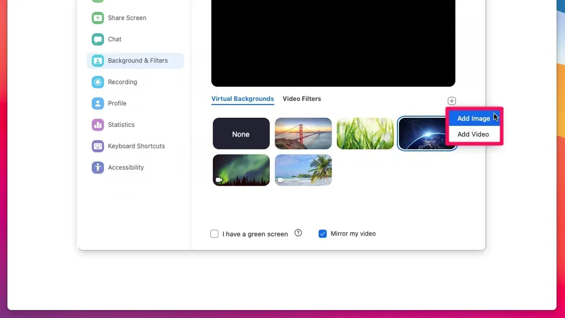This screenshot has width=565, height=318.
Task: Choose Add Image from the popup menu
Action: tap(474, 118)
